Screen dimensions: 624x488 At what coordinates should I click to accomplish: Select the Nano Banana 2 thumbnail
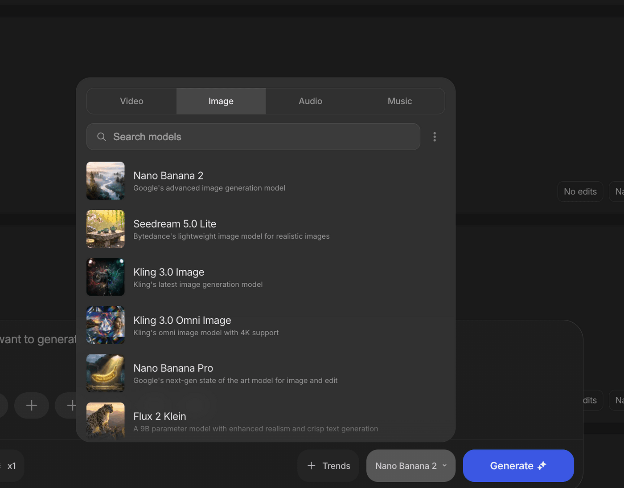click(x=106, y=181)
